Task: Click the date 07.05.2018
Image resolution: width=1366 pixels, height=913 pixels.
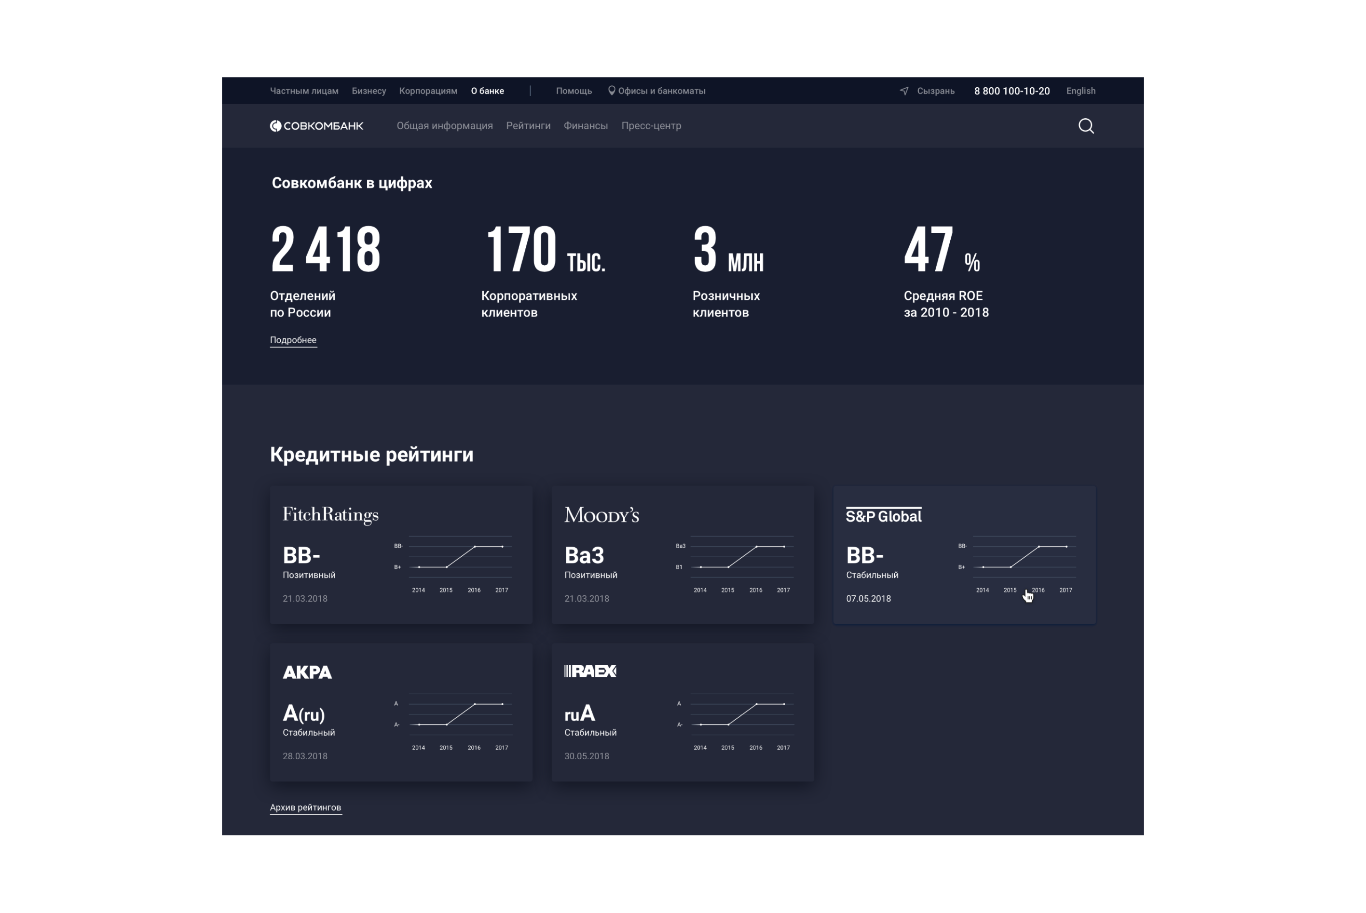Action: point(868,599)
